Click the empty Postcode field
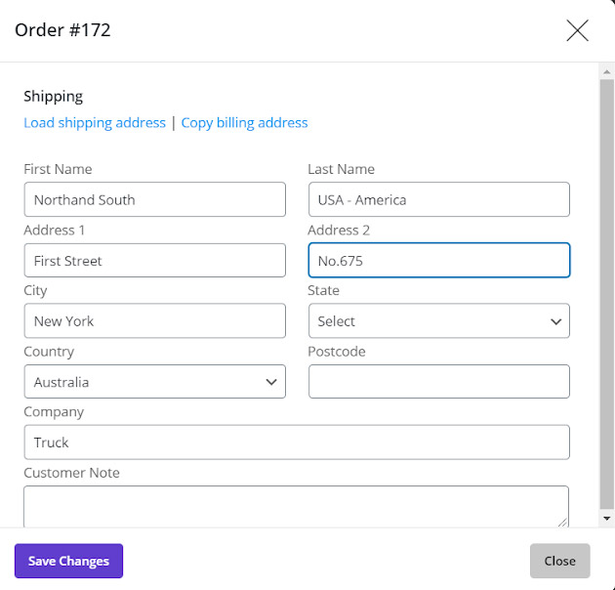Screen dimensions: 615x590 [x=438, y=382]
